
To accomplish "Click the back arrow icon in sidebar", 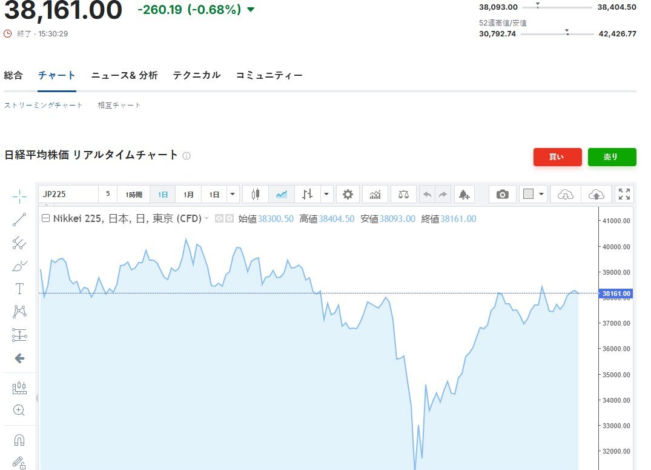I will point(19,358).
